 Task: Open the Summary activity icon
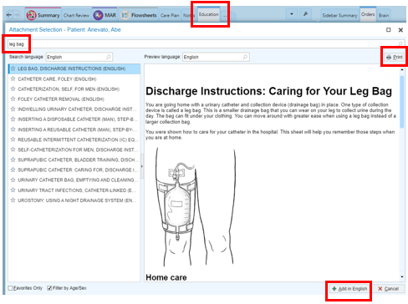31,15
